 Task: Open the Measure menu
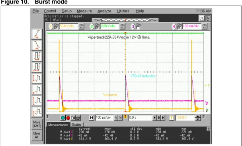[x=84, y=11]
